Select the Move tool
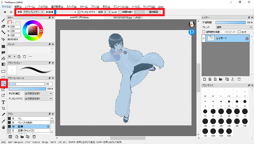 coord(3,39)
